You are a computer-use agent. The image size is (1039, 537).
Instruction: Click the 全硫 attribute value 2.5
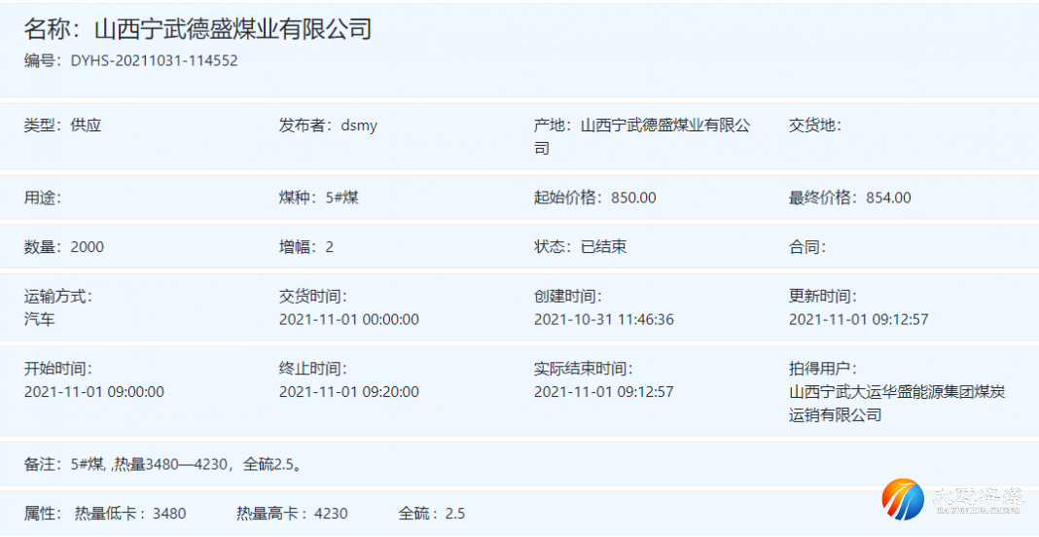pos(454,514)
